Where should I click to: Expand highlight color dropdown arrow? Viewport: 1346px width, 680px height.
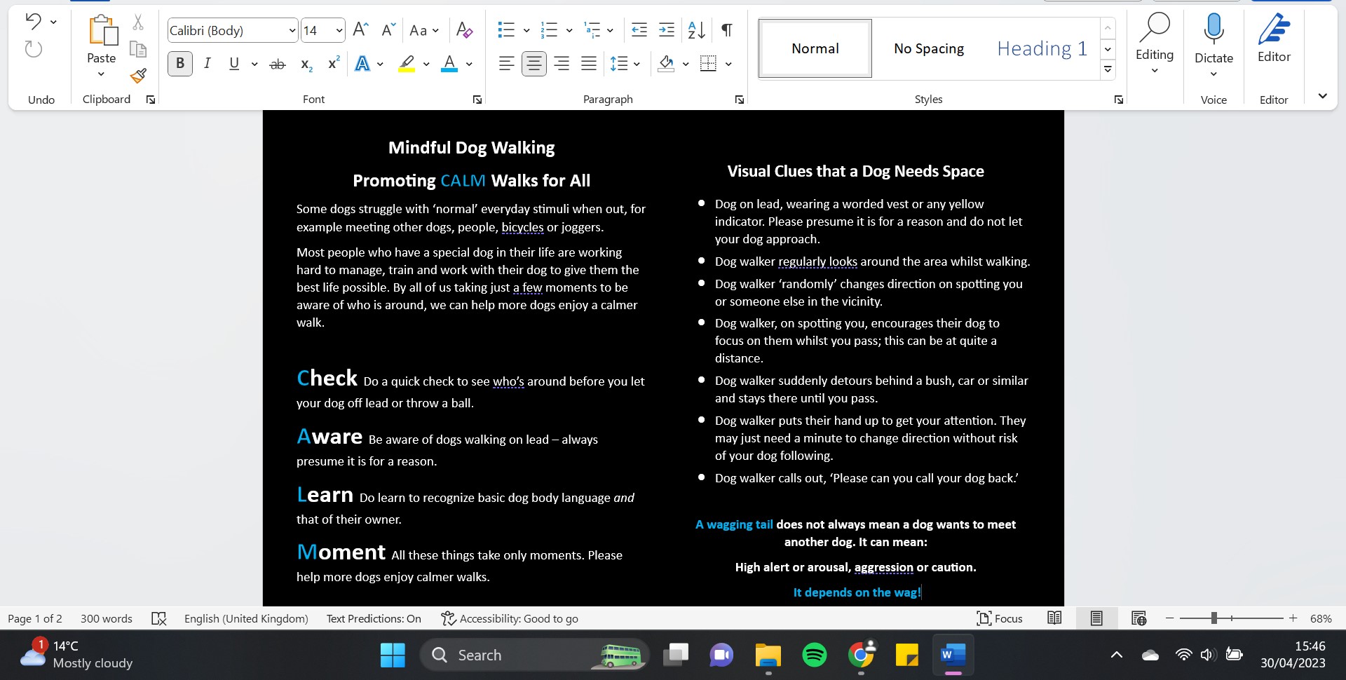coord(426,64)
